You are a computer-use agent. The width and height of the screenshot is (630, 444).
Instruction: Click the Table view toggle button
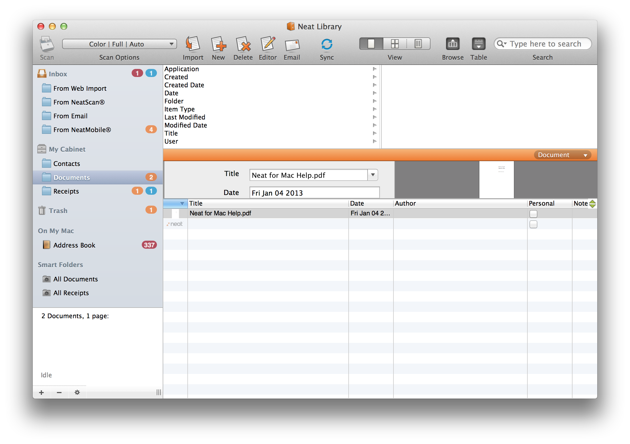(479, 44)
